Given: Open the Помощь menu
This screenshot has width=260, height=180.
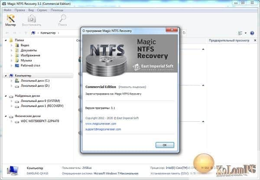Looking at the screenshot, I should coord(57,10).
